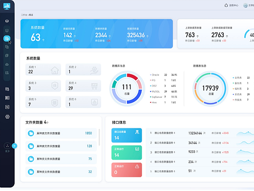
Task: Open the cloud upload sidebar icon
Action: pos(7,64)
